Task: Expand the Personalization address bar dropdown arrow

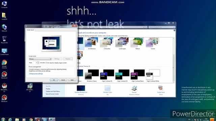Action: click(143, 27)
